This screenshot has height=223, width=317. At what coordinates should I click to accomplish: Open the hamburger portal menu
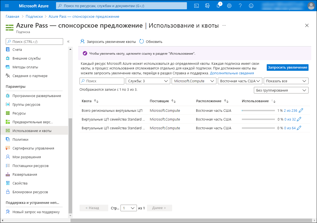click(7, 6)
